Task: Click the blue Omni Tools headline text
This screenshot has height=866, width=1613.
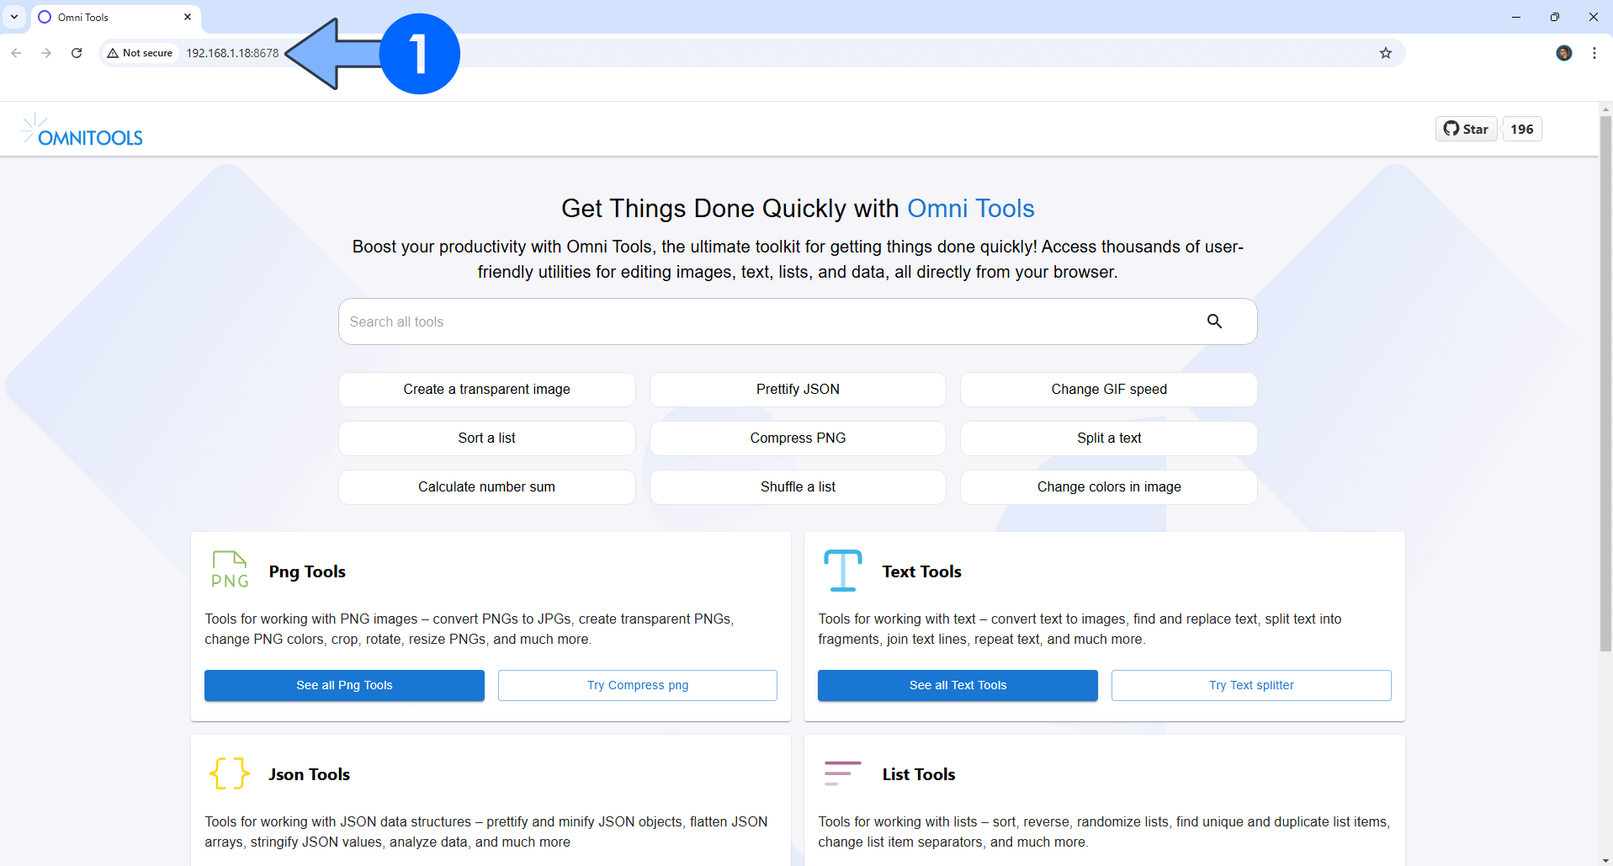Action: click(970, 208)
